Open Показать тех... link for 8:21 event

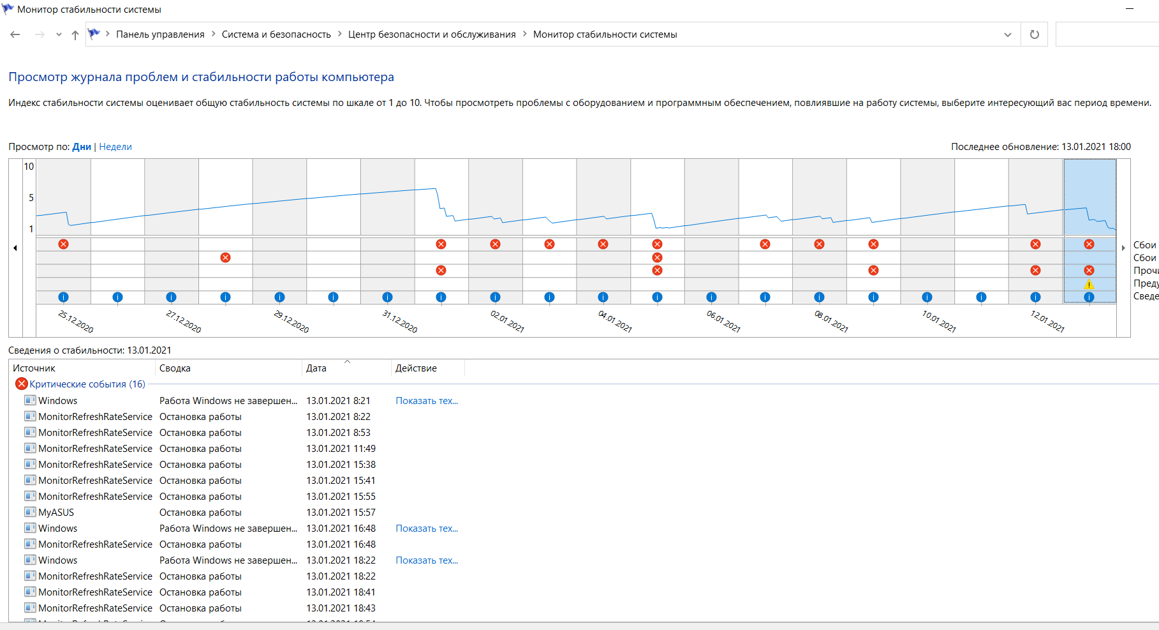(x=427, y=401)
